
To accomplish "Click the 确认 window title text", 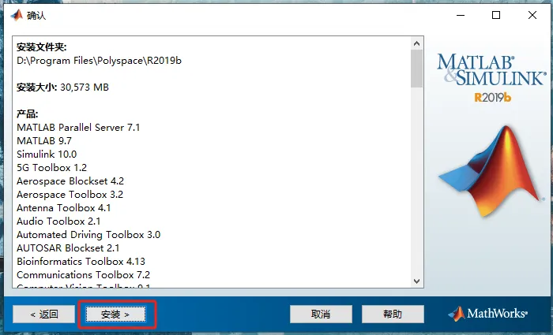I will [36, 16].
